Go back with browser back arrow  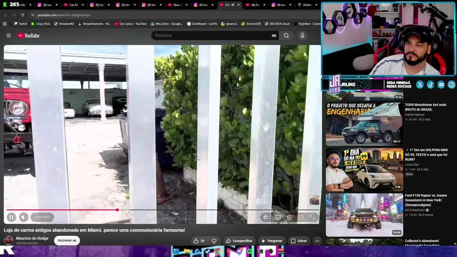[x=5, y=15]
